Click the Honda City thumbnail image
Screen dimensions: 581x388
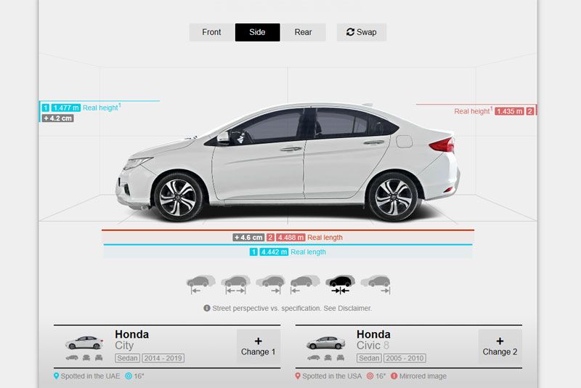pos(84,342)
